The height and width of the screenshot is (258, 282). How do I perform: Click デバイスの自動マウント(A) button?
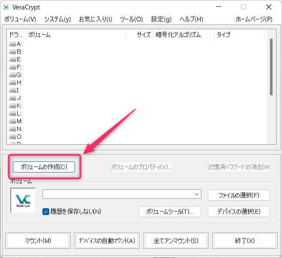click(107, 241)
